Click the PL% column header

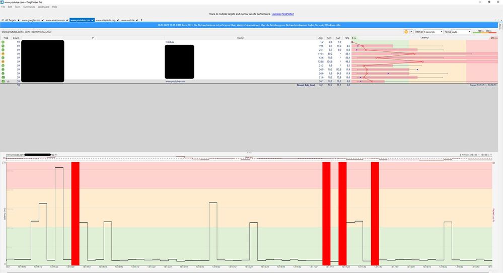click(347, 38)
